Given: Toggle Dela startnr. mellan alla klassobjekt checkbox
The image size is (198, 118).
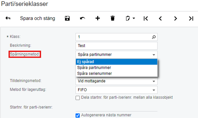Looking at the screenshot, I should (x=78, y=98).
